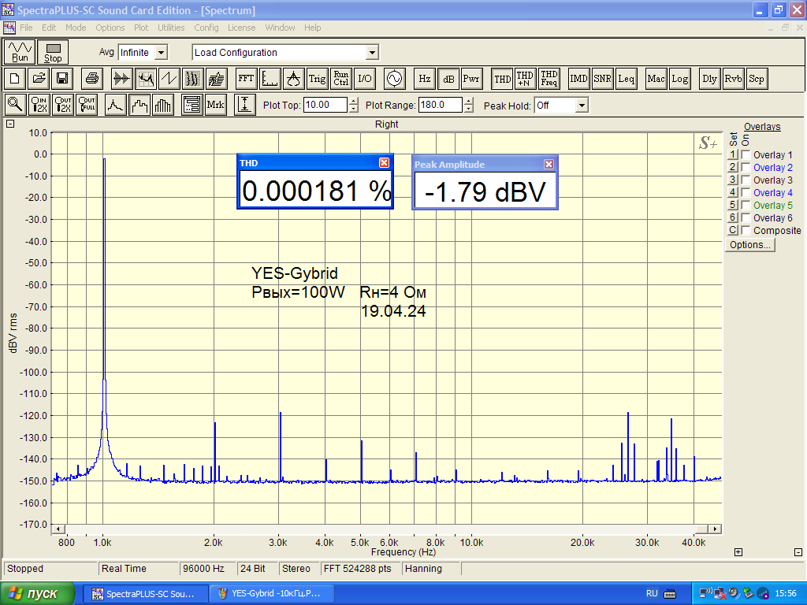This screenshot has width=807, height=605.
Task: Print using the printer icon
Action: tap(92, 79)
